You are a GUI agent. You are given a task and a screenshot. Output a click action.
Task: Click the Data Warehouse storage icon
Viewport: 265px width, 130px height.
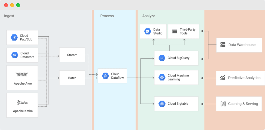[x=223, y=45]
